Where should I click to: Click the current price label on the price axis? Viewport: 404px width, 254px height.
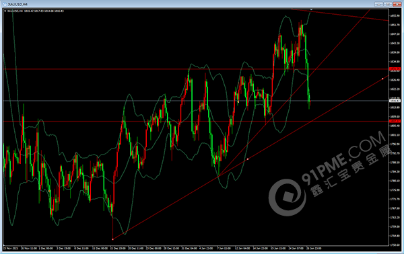tap(395, 101)
